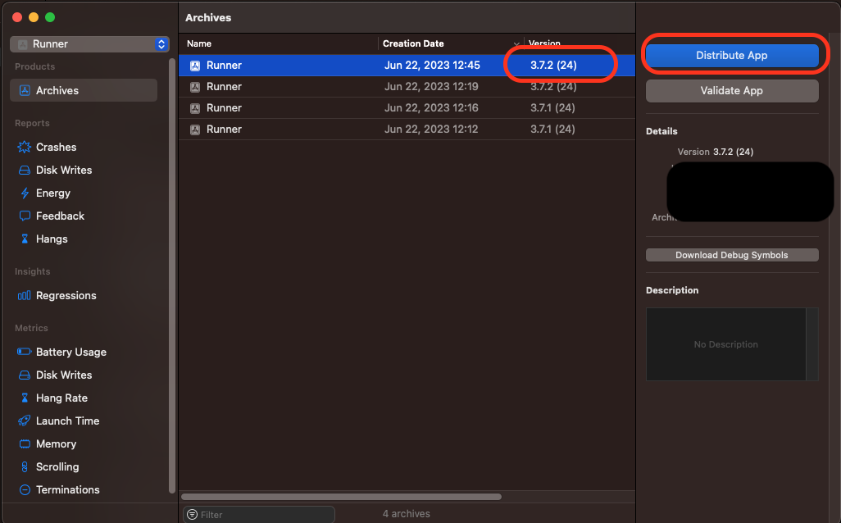841x523 pixels.
Task: Click the Energy lightning bolt icon
Action: click(x=25, y=193)
